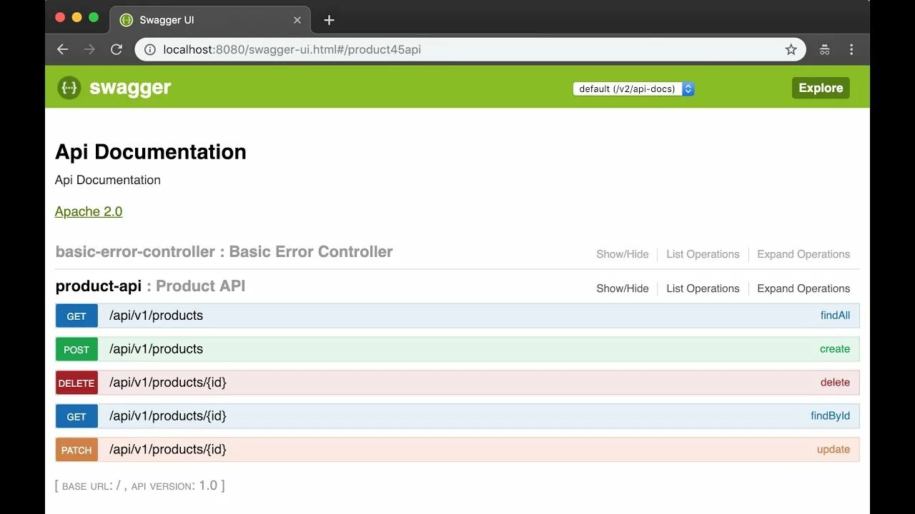
Task: Reload the page with refresh icon
Action: tap(117, 49)
